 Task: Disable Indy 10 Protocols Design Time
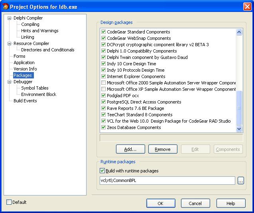tap(103, 70)
